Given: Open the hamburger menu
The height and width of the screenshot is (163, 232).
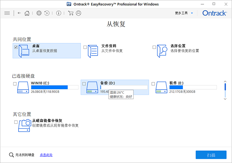Looking at the screenshot, I should point(7,13).
